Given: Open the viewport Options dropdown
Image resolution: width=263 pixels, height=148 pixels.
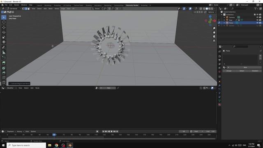Looking at the screenshot, I should point(212,12).
